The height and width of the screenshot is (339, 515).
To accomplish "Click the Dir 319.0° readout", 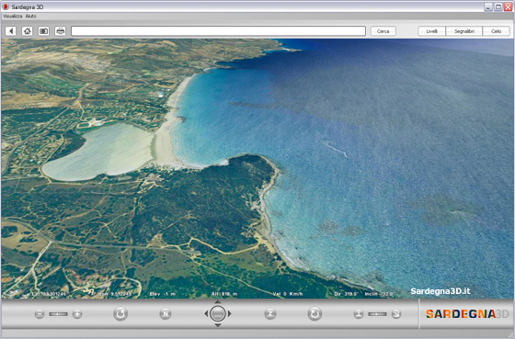I will (x=346, y=294).
